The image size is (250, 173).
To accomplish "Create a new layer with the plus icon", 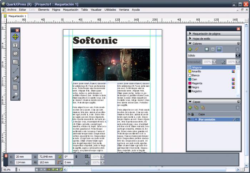I will pyautogui.click(x=190, y=107).
